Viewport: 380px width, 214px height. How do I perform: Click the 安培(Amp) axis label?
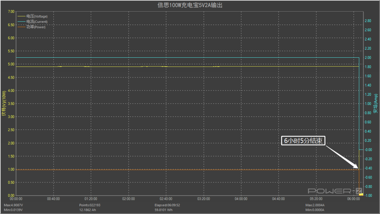click(375, 103)
